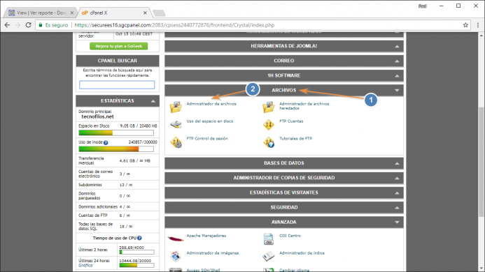This screenshot has height=272, width=485.
Task: Click the Cuentas de FTP statistics row
Action: 118,216
